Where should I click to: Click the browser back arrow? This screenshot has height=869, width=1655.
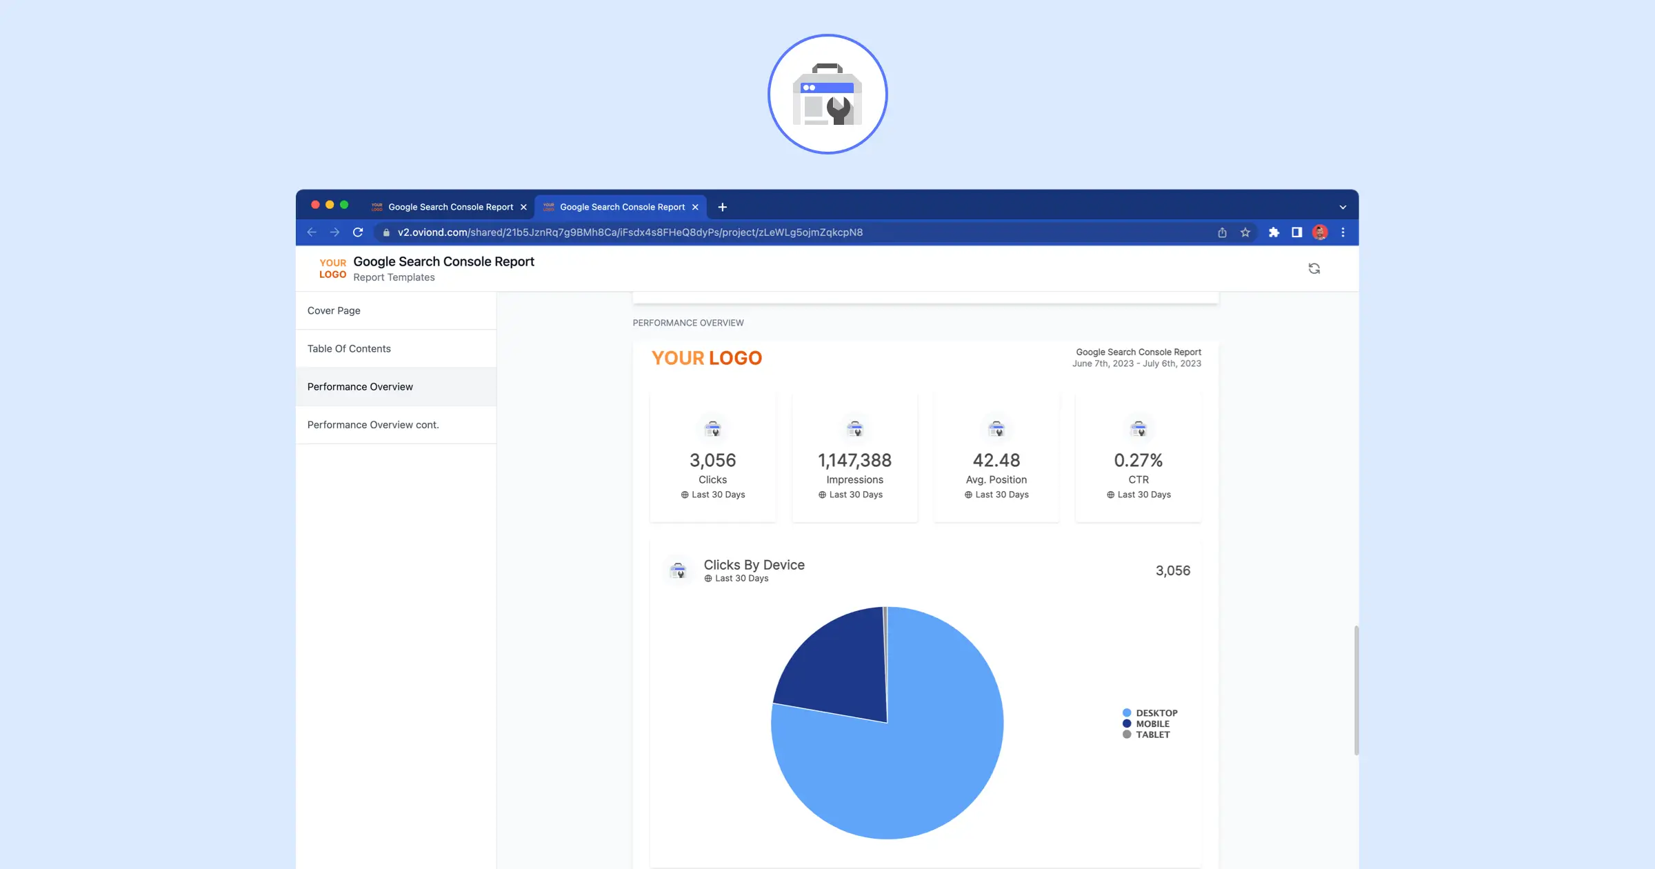pos(312,232)
